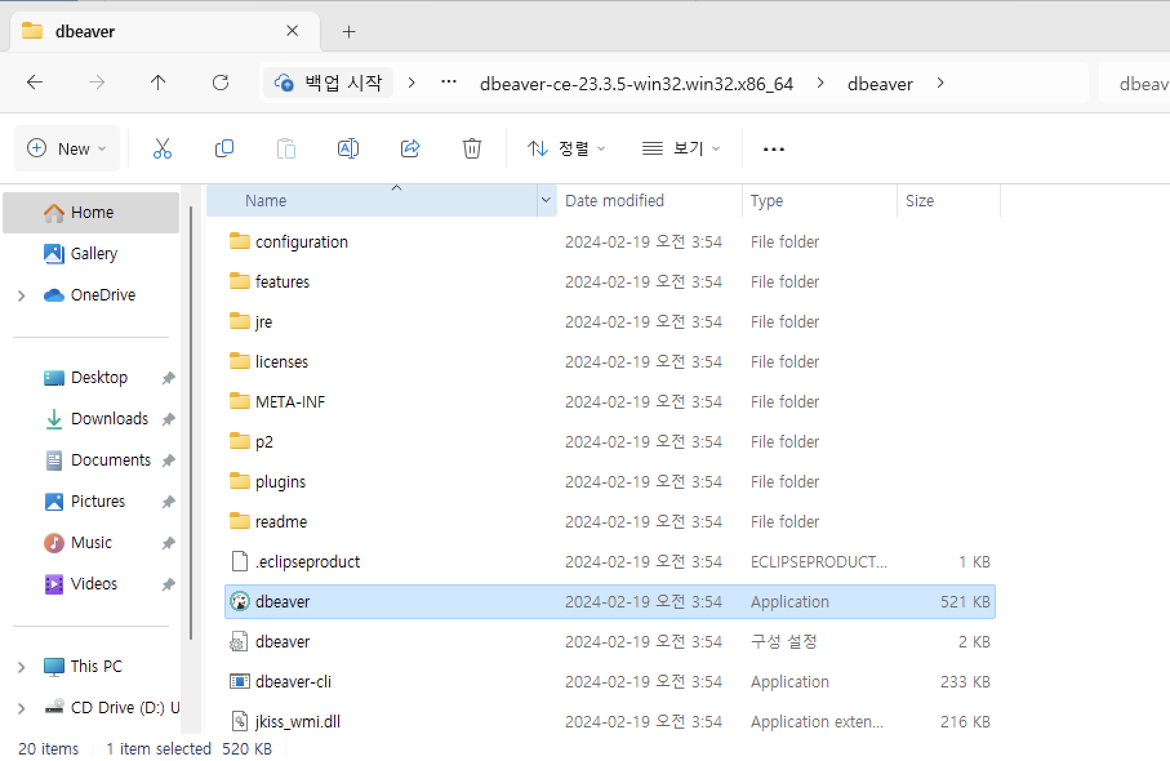Click the Rename icon
The image size is (1170, 761).
coord(348,149)
